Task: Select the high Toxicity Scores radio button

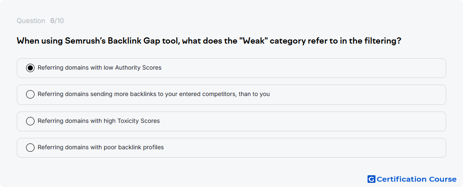Action: pos(30,121)
